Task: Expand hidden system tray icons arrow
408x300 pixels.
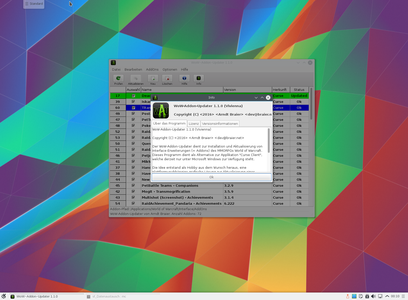Action: [x=387, y=296]
